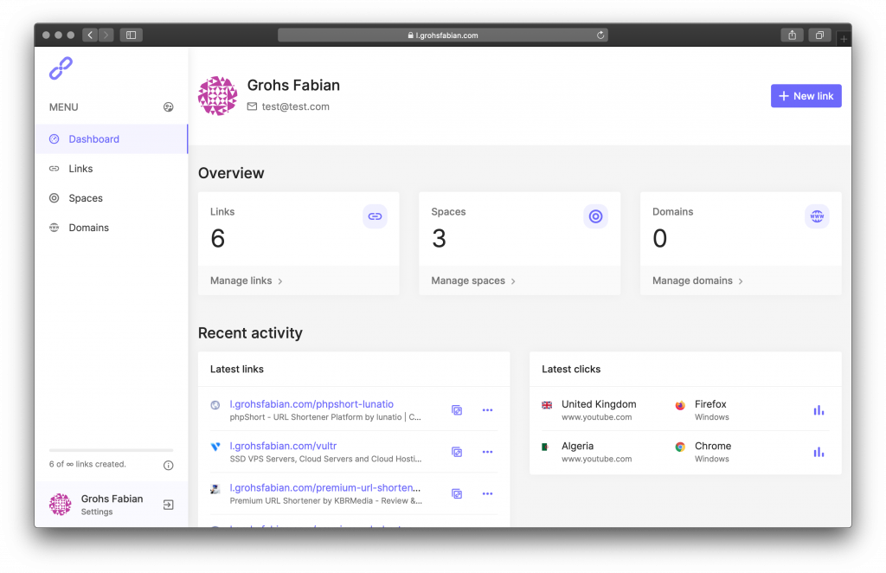The image size is (886, 573).
Task: View stats for United Kingdom click
Action: click(819, 410)
